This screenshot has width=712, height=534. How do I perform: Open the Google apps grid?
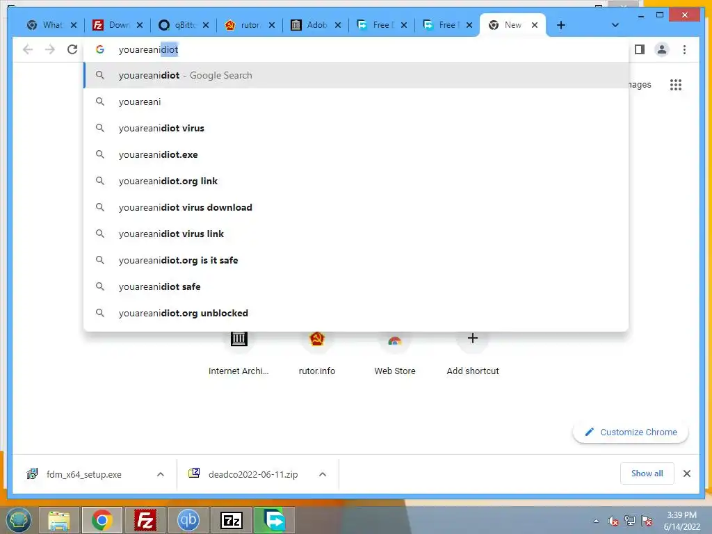point(676,84)
